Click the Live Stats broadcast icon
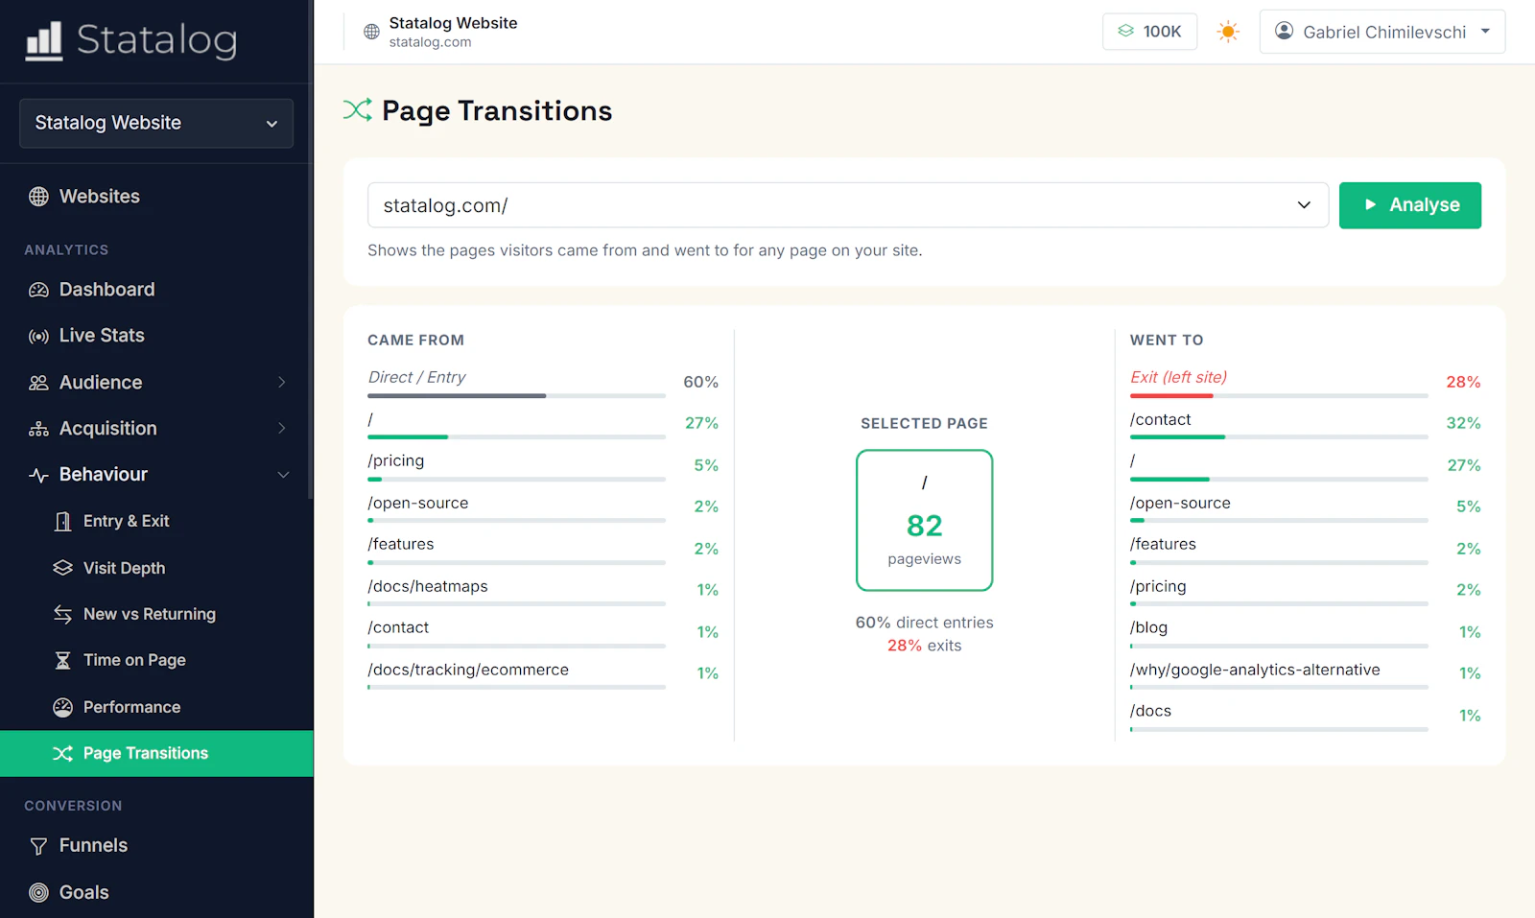This screenshot has width=1535, height=918. (38, 336)
